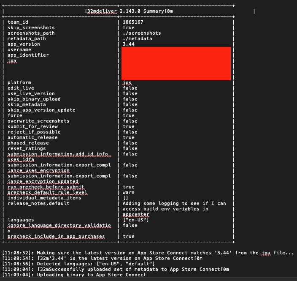Click the individual_metadata_items key
This screenshot has height=281, width=297.
coord(44,198)
